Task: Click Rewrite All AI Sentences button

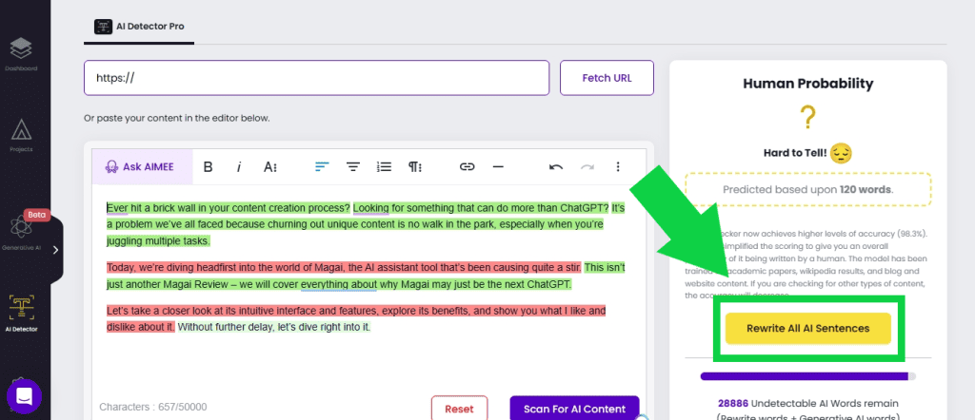Action: [807, 328]
